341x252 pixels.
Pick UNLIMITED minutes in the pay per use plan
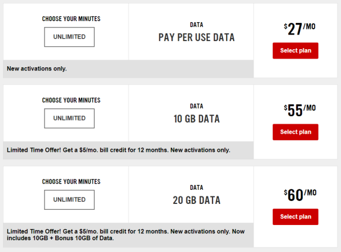coord(69,37)
